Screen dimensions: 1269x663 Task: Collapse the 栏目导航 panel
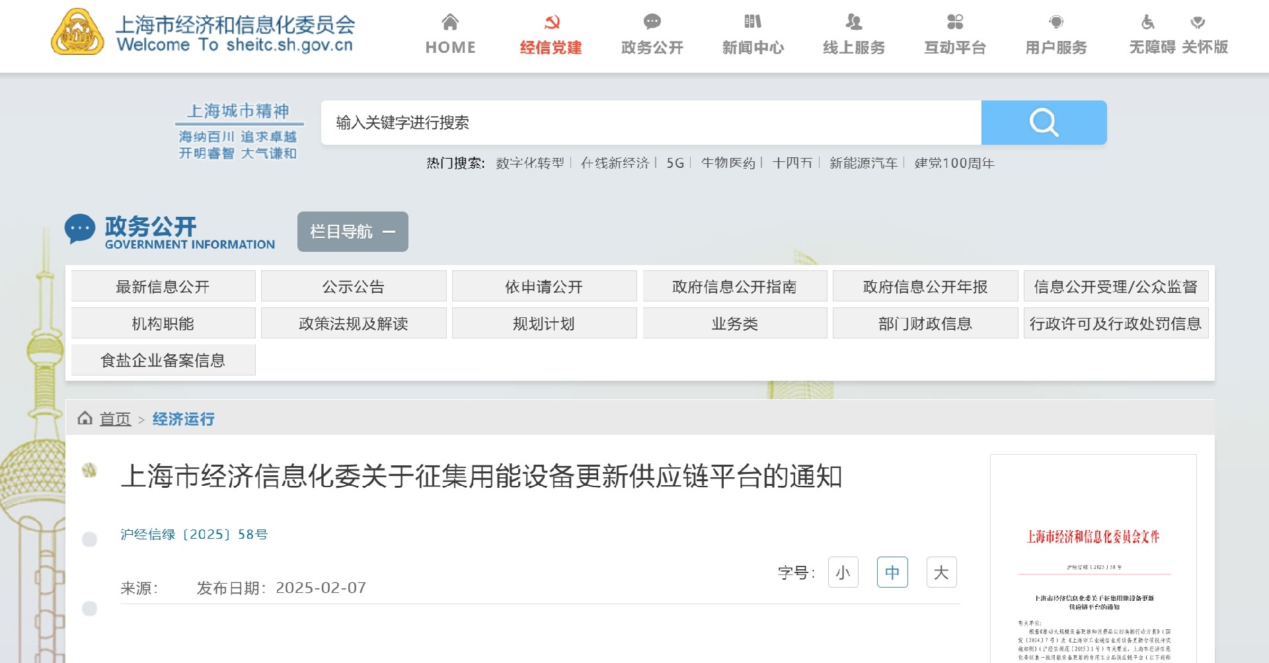click(352, 231)
